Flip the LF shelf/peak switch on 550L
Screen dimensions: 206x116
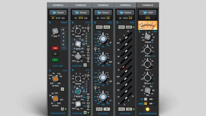(x=95, y=88)
